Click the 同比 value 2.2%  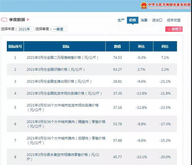(x=165, y=70)
